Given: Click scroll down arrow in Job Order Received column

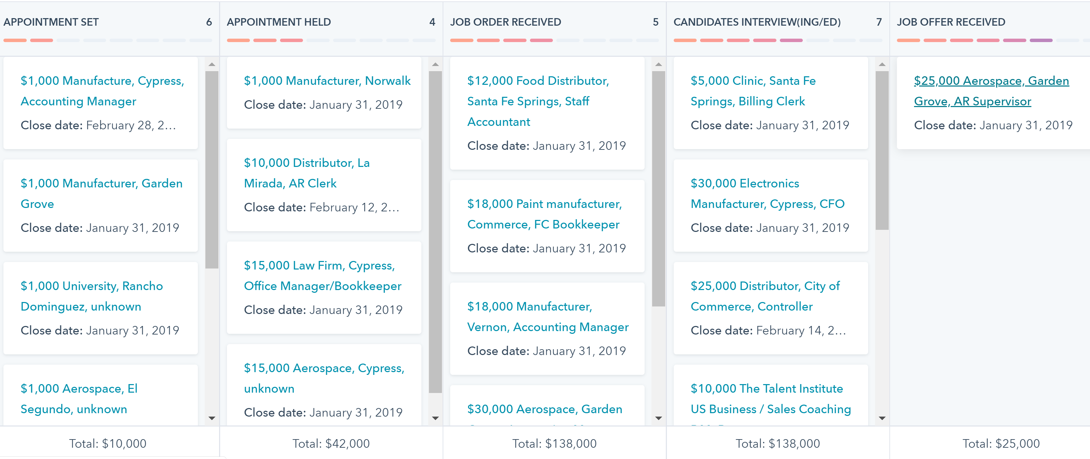Looking at the screenshot, I should click(x=658, y=418).
